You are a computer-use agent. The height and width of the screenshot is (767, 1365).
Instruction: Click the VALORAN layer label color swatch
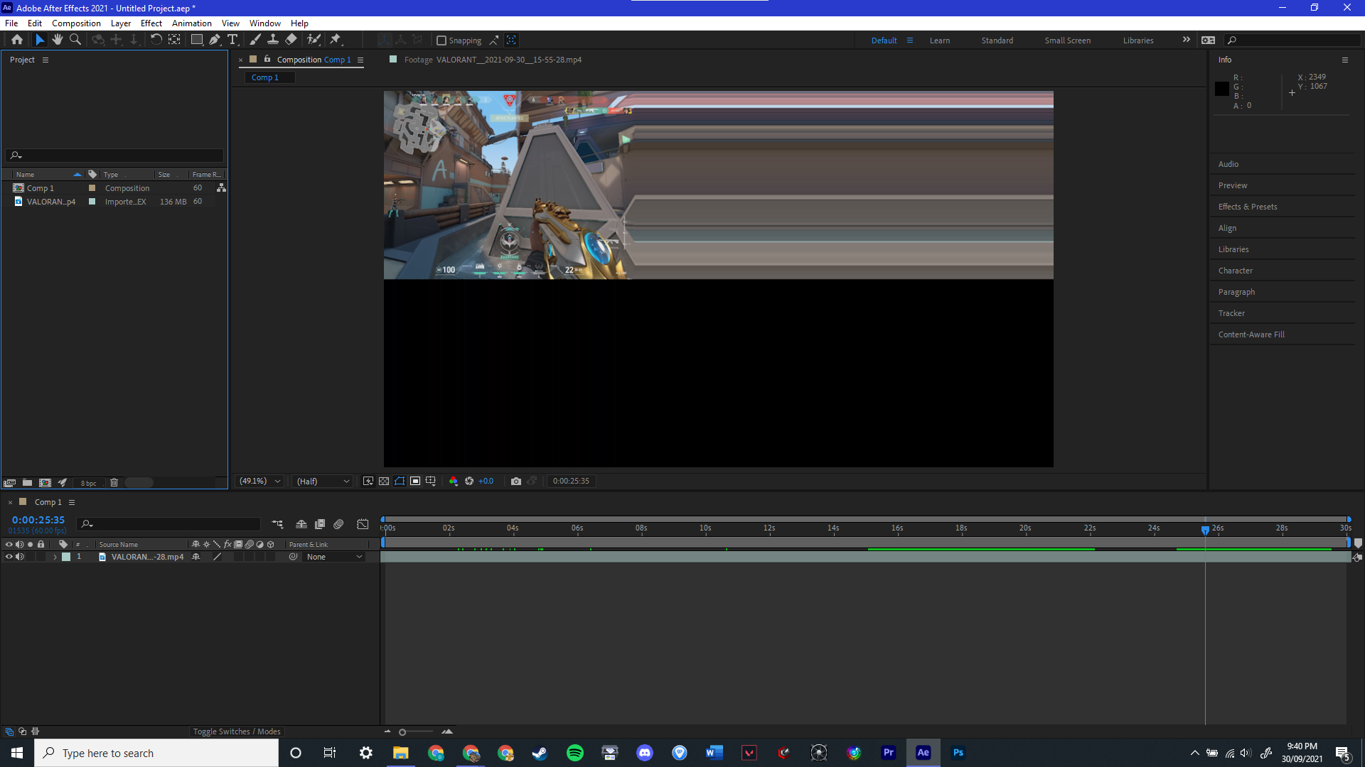66,557
